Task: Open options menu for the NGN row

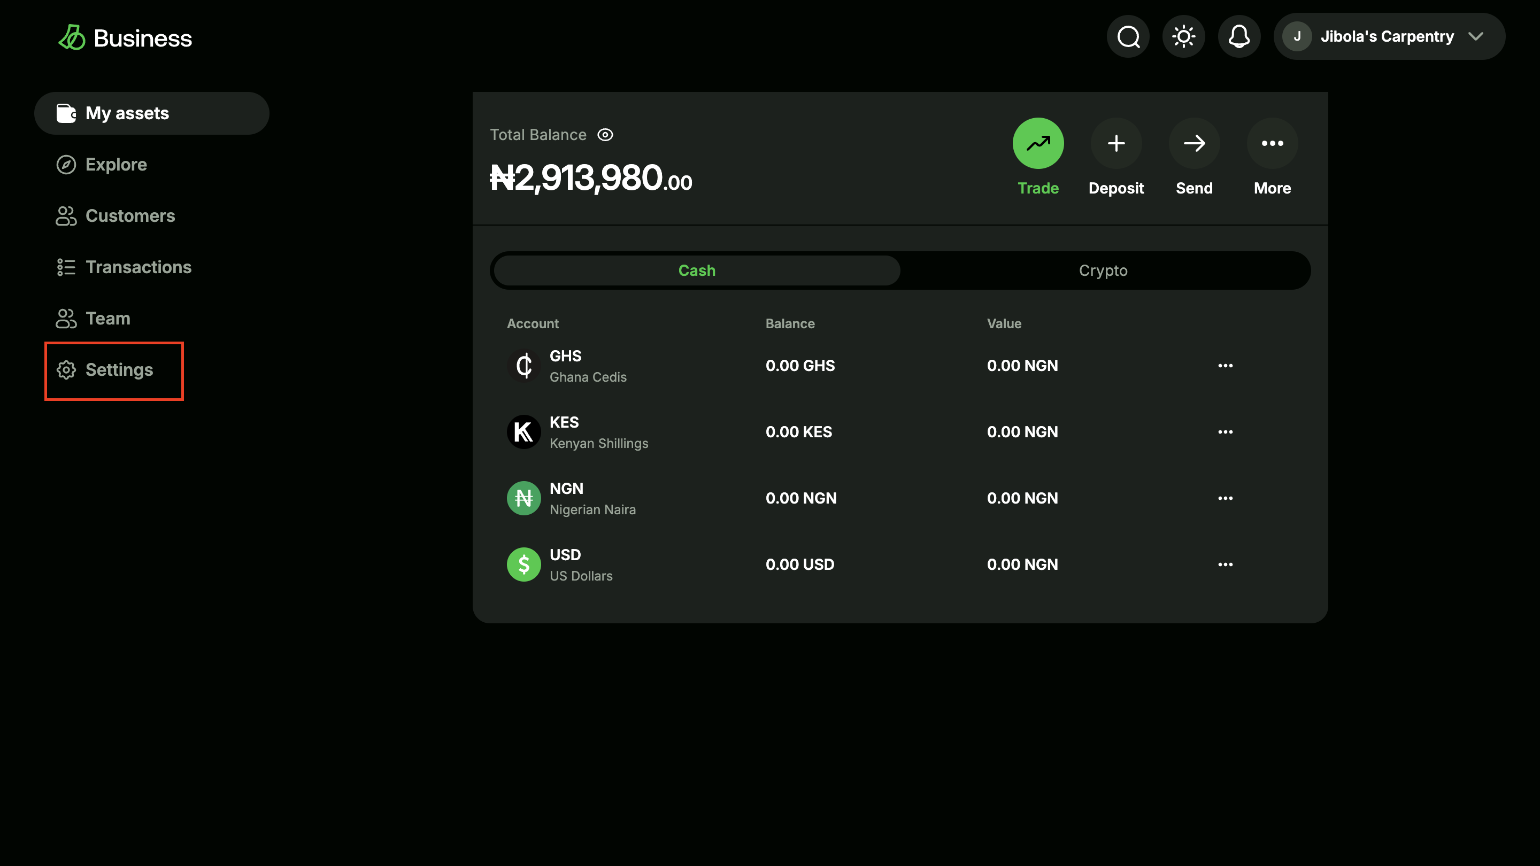Action: [1226, 498]
